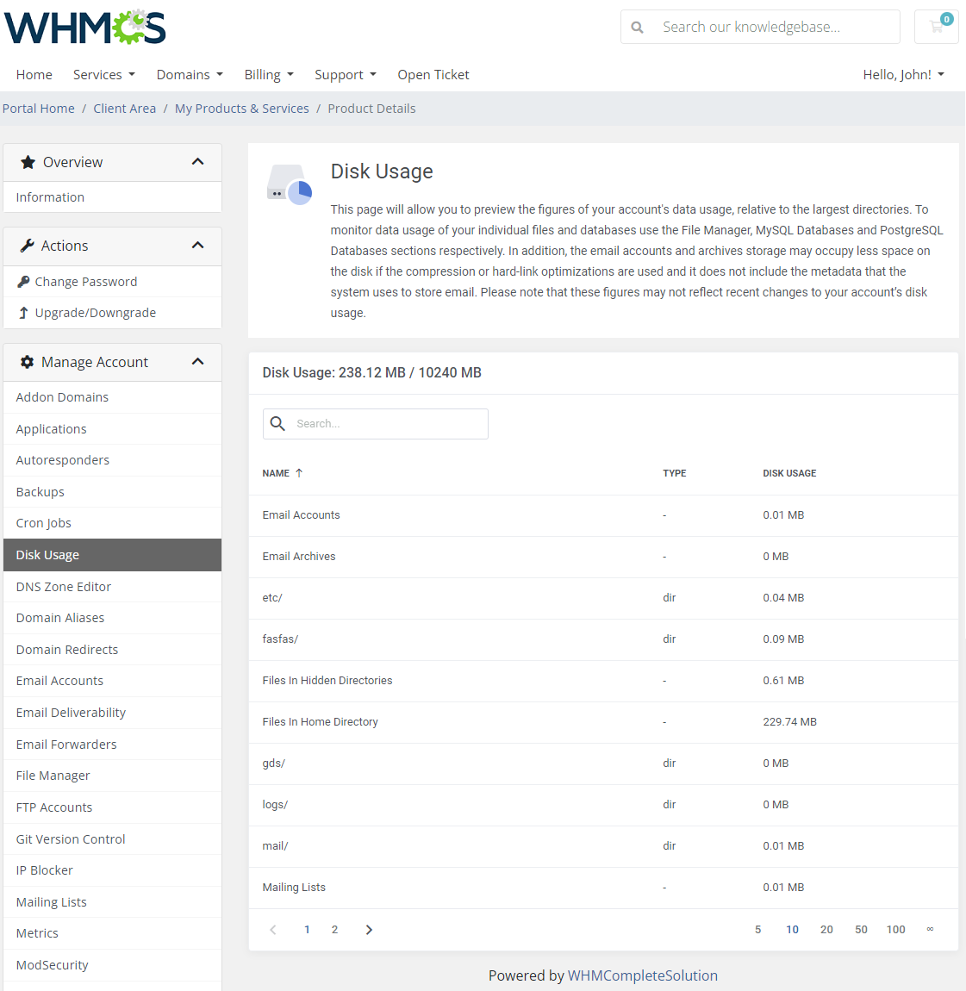This screenshot has height=991, width=966.
Task: Click the Manage Account gear icon
Action: click(x=27, y=362)
